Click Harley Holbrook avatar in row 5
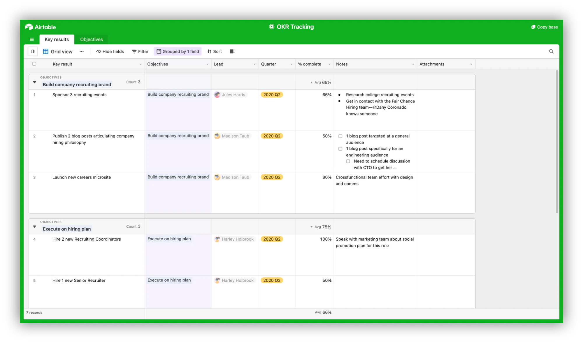This screenshot has width=583, height=343. pos(217,281)
